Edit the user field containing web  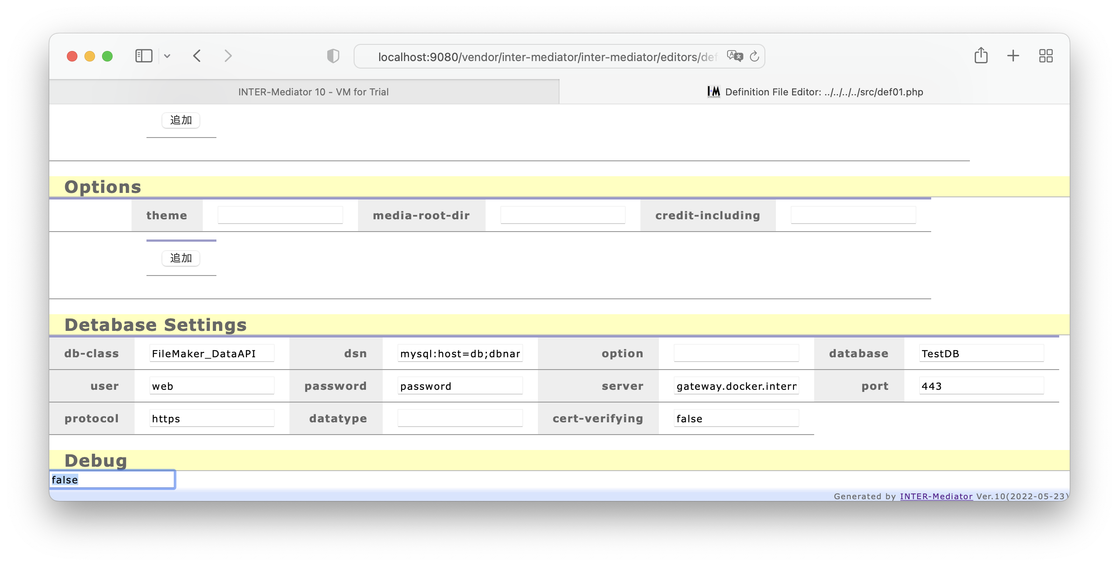click(212, 386)
